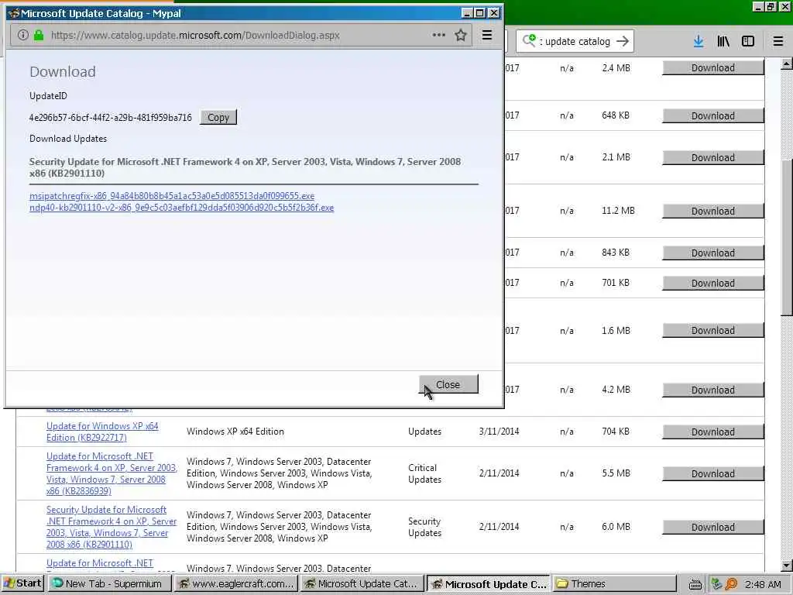Copy the UpdateID with Copy button
This screenshot has width=793, height=595.
[x=218, y=118]
